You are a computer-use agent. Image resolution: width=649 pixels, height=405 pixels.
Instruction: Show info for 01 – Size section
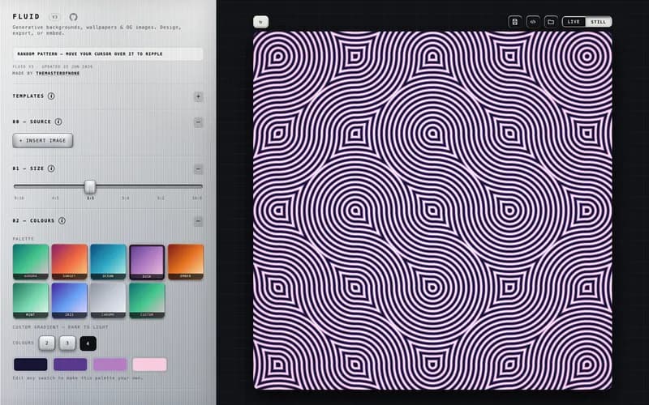[51, 168]
